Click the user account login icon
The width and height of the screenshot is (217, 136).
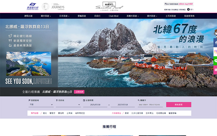188,9
